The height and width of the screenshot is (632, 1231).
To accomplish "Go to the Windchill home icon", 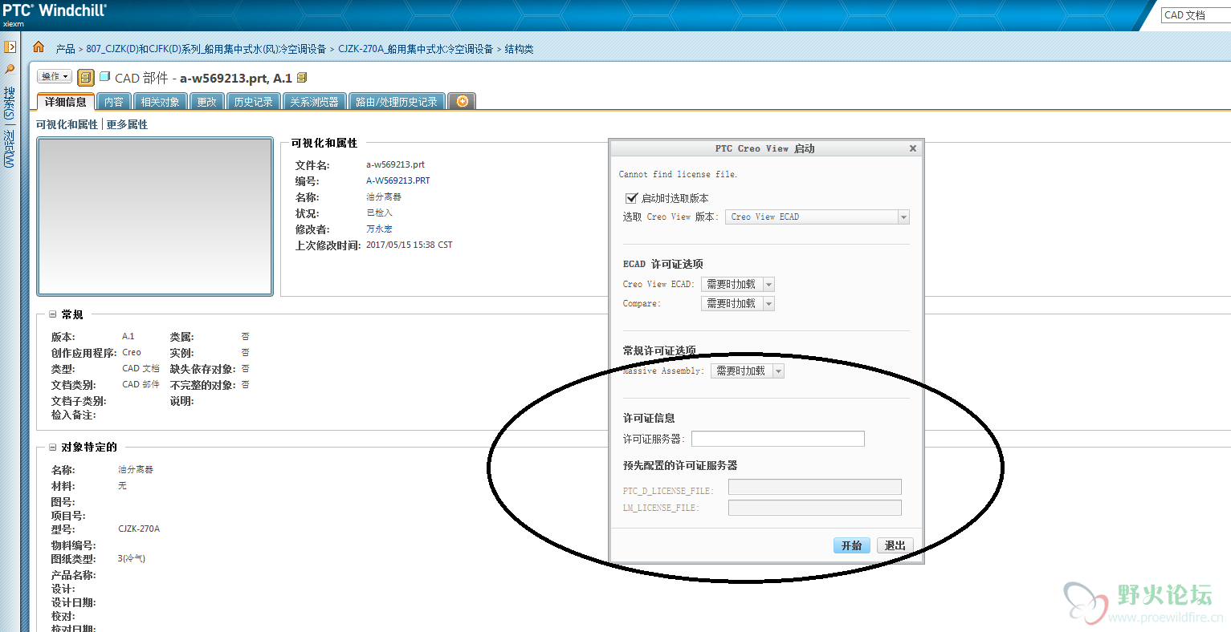I will point(38,47).
